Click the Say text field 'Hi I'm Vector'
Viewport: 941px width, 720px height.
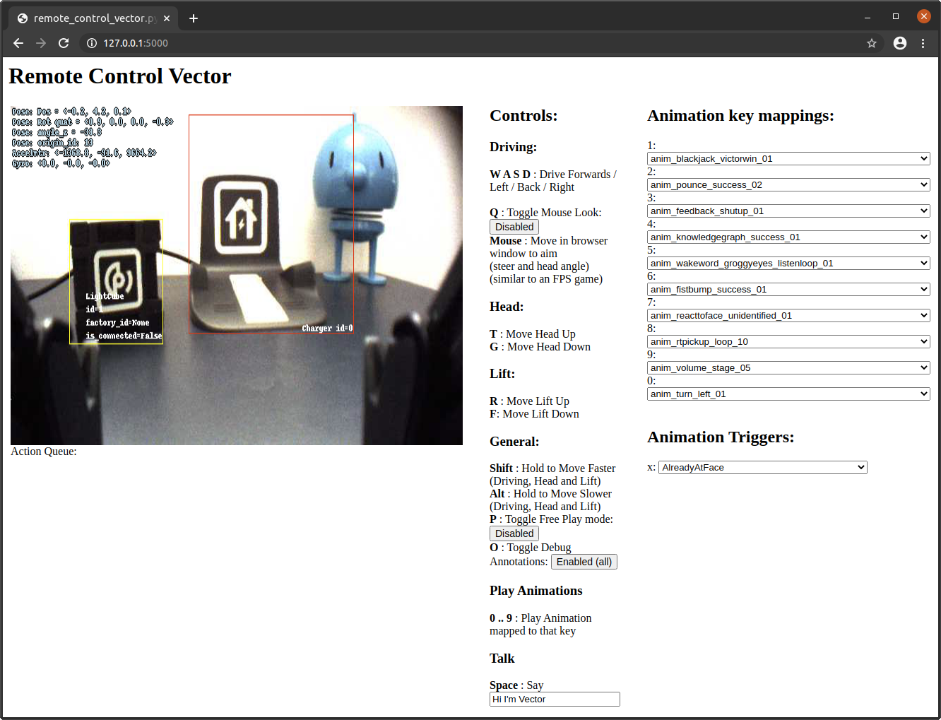coord(555,700)
